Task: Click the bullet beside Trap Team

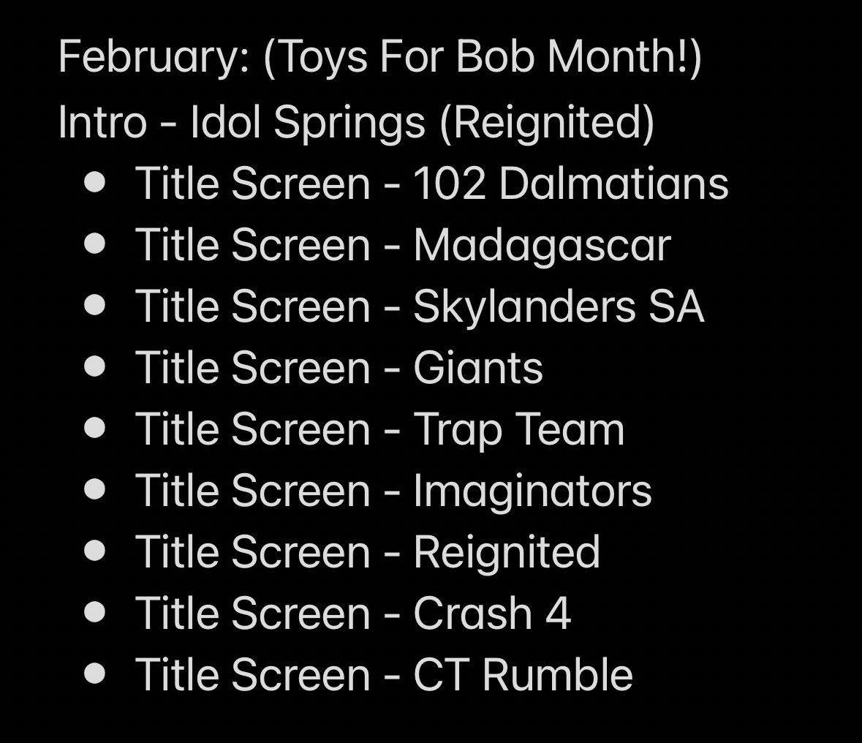Action: [95, 428]
